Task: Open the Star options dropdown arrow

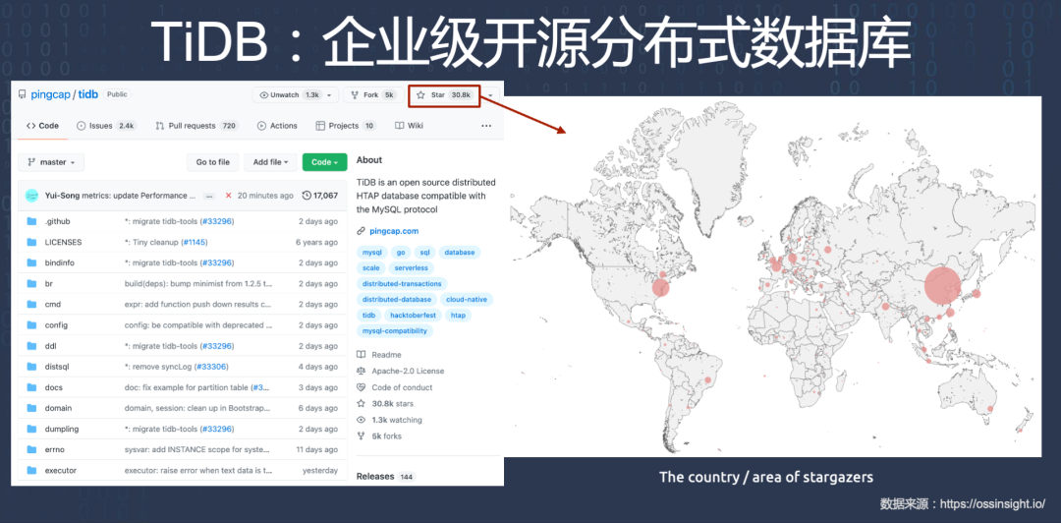Action: pos(490,95)
